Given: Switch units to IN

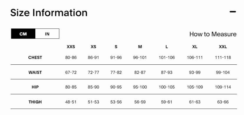Looking at the screenshot, I should [x=47, y=34].
